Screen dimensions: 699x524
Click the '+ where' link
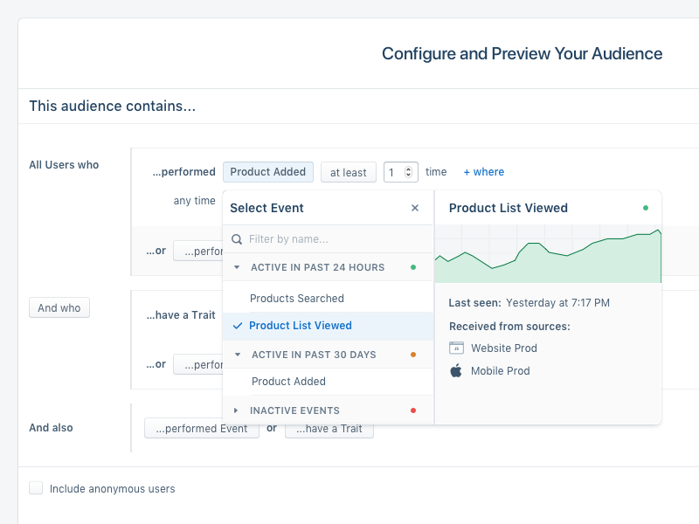[483, 172]
